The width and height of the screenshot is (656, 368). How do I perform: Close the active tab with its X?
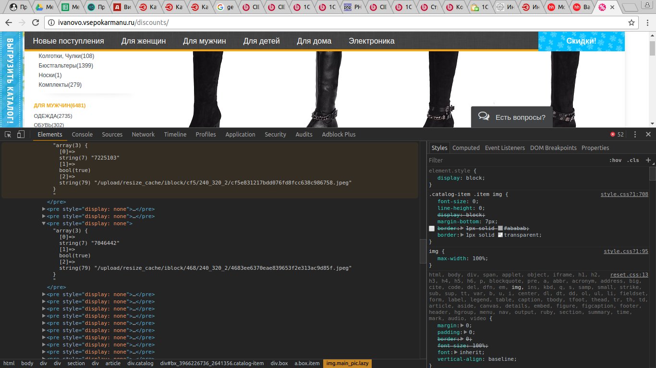612,8
